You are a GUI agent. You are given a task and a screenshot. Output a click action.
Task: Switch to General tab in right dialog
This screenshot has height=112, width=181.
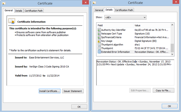tap(99, 10)
